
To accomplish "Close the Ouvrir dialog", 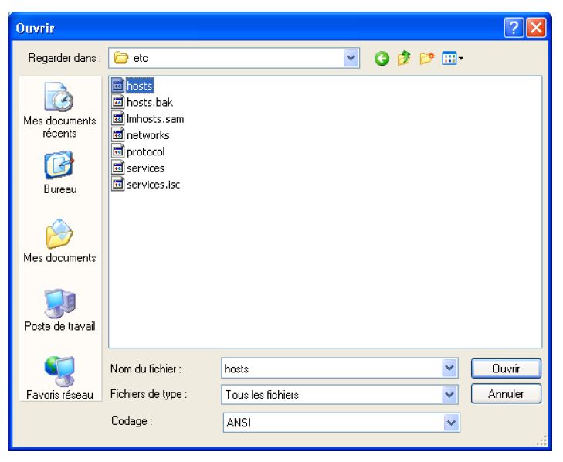I will point(536,28).
